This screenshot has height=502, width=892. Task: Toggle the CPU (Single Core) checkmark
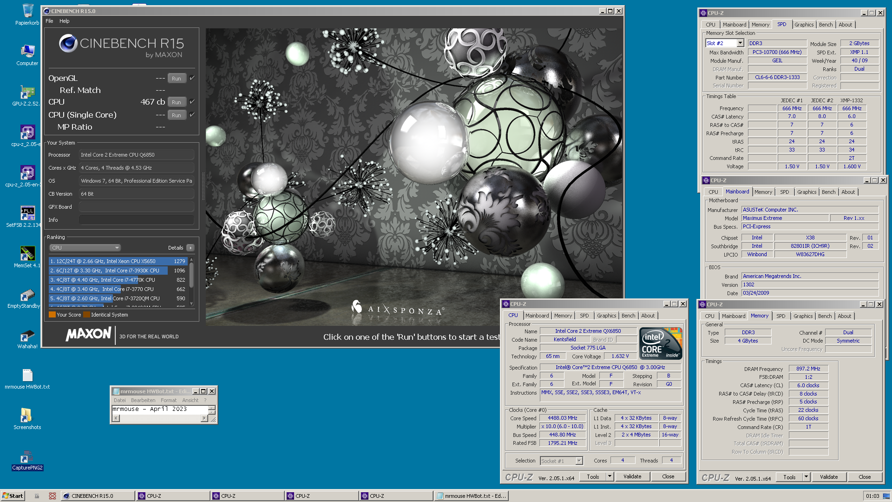tap(192, 115)
